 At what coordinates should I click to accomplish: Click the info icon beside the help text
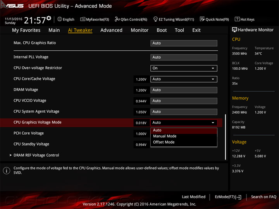[x=7, y=171]
